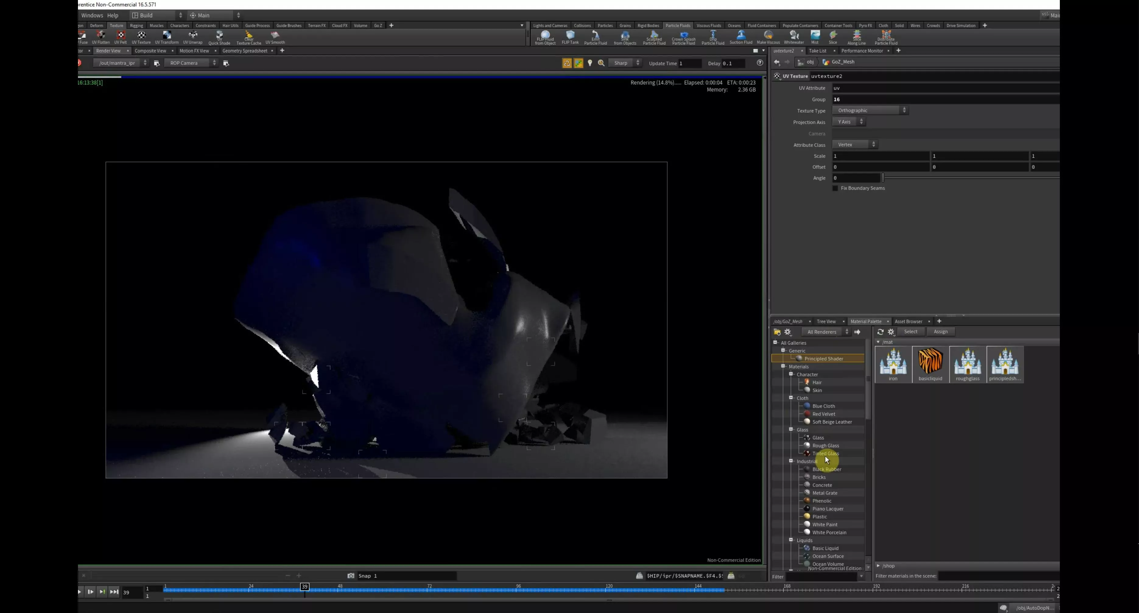The width and height of the screenshot is (1139, 613).
Task: Toggle the auto-update render button
Action: (567, 63)
